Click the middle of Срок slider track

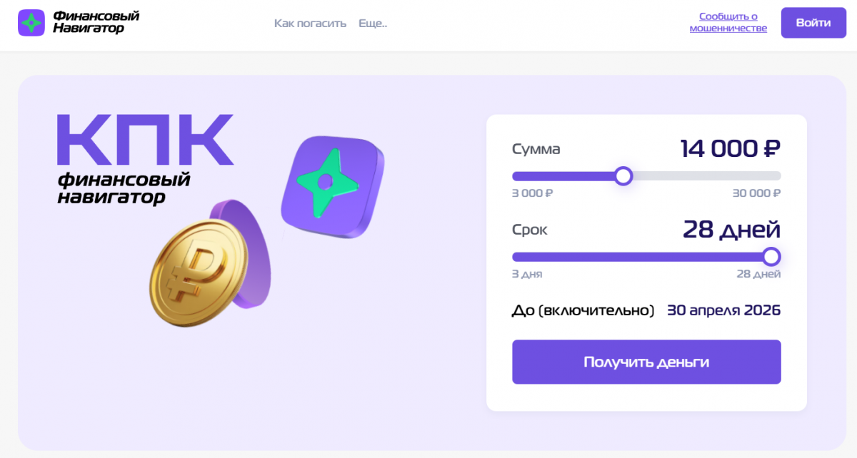coord(643,257)
